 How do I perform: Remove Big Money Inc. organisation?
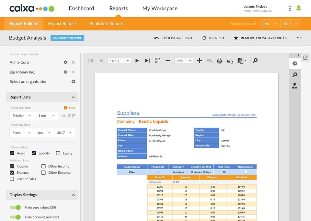coord(74,72)
